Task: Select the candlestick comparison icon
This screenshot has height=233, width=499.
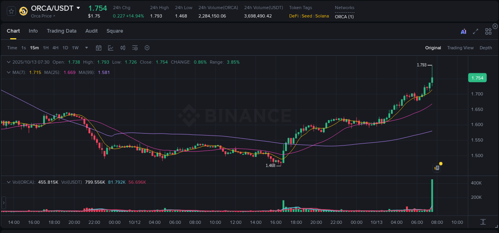Action: tap(123, 48)
